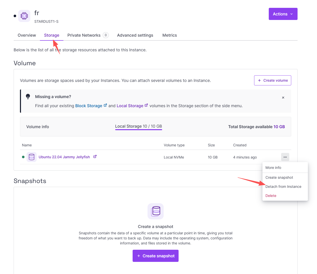Image resolution: width=317 pixels, height=274 pixels.
Task: Open the Ubuntu 22.04 Jammy Jellyfish volume link
Action: tap(64, 157)
